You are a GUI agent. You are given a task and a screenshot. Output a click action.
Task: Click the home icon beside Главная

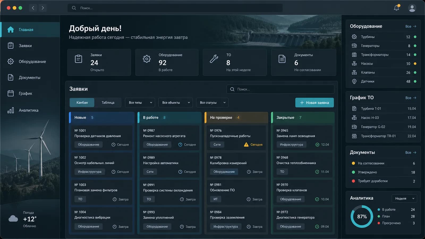pyautogui.click(x=11, y=29)
